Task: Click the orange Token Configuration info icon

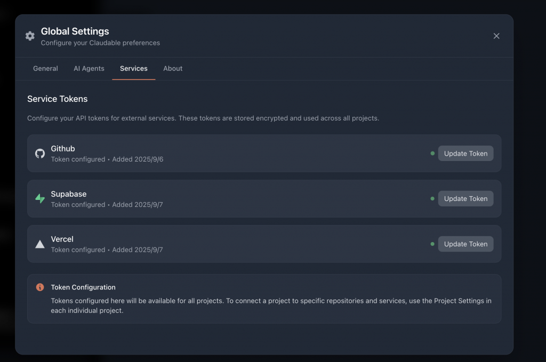Action: [x=40, y=287]
